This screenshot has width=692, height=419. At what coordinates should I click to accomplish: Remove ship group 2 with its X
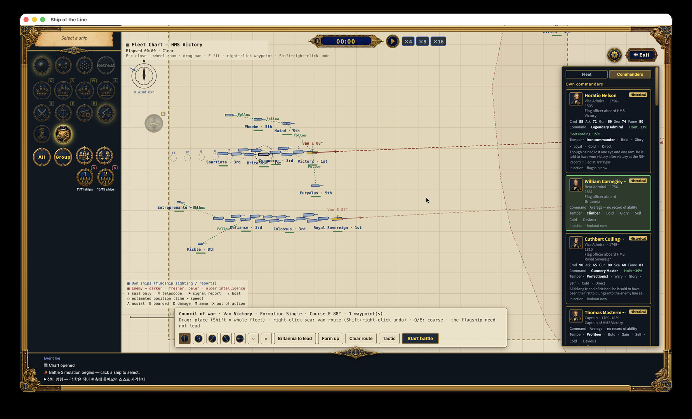(115, 168)
